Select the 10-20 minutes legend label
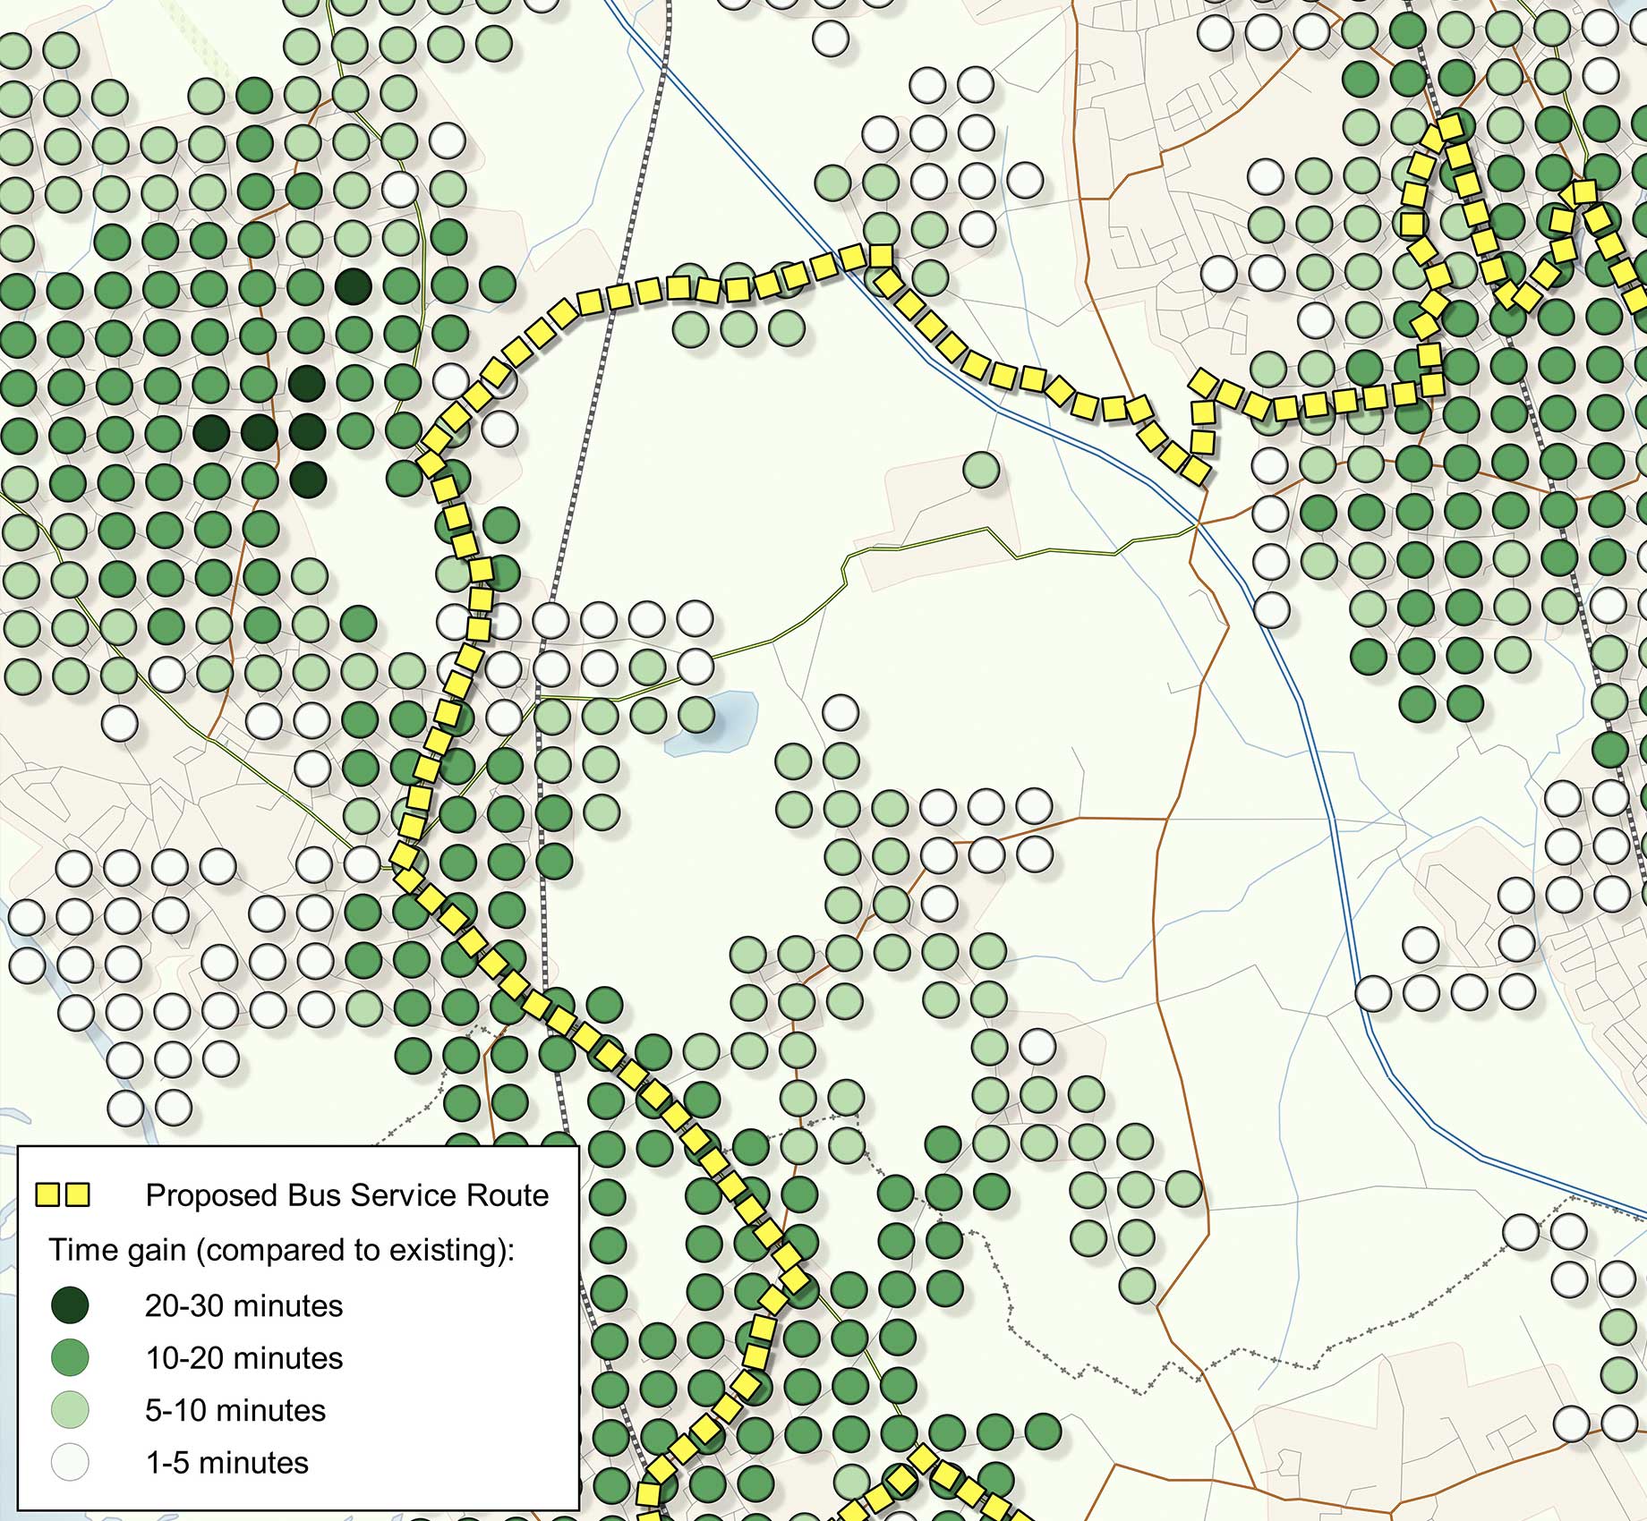1647x1521 pixels. (242, 1358)
